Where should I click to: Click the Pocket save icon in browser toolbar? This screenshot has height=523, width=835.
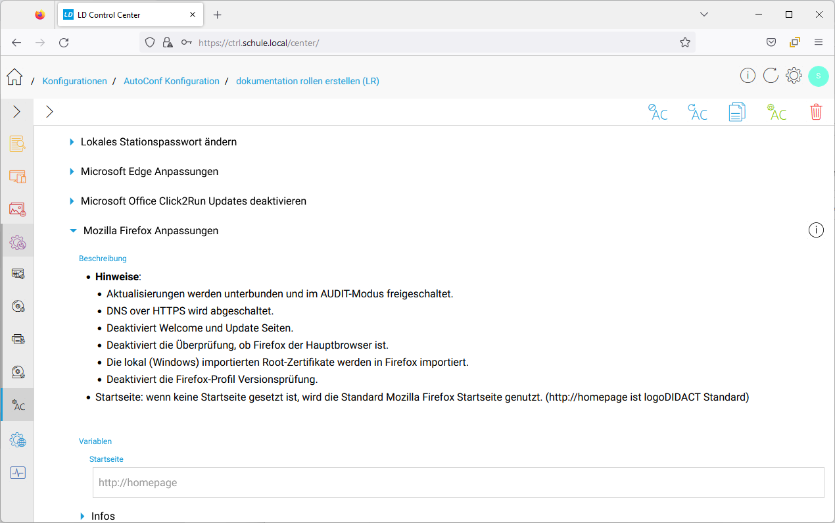(771, 42)
